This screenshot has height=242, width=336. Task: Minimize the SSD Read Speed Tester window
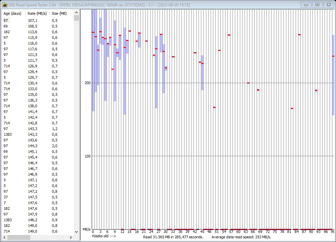click(x=306, y=5)
